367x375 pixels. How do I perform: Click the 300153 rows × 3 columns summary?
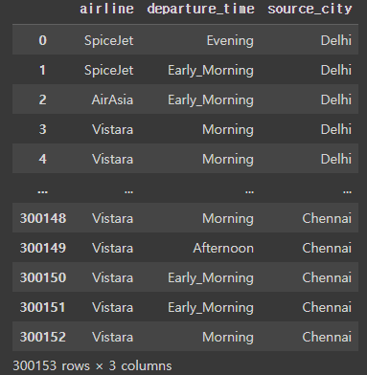click(92, 365)
